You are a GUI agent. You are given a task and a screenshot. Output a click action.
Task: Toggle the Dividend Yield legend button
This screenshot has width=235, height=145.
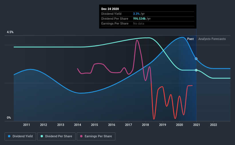20,136
